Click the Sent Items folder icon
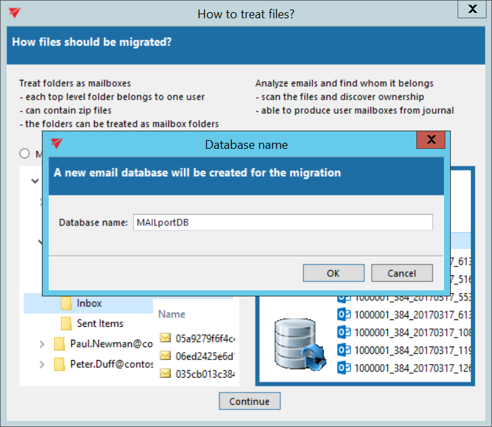The height and width of the screenshot is (427, 492). point(66,323)
